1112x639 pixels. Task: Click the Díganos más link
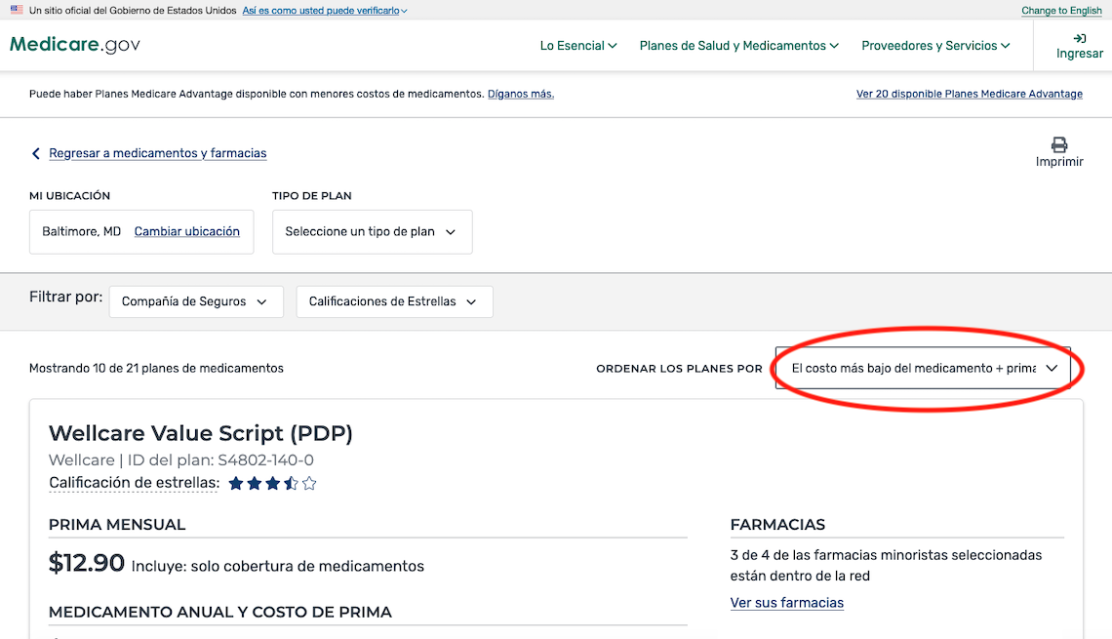click(x=520, y=94)
